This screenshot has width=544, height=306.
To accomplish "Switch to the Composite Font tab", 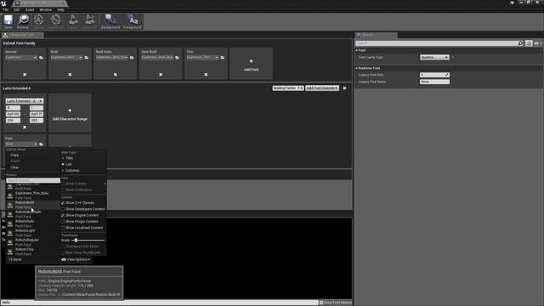I will (22, 35).
